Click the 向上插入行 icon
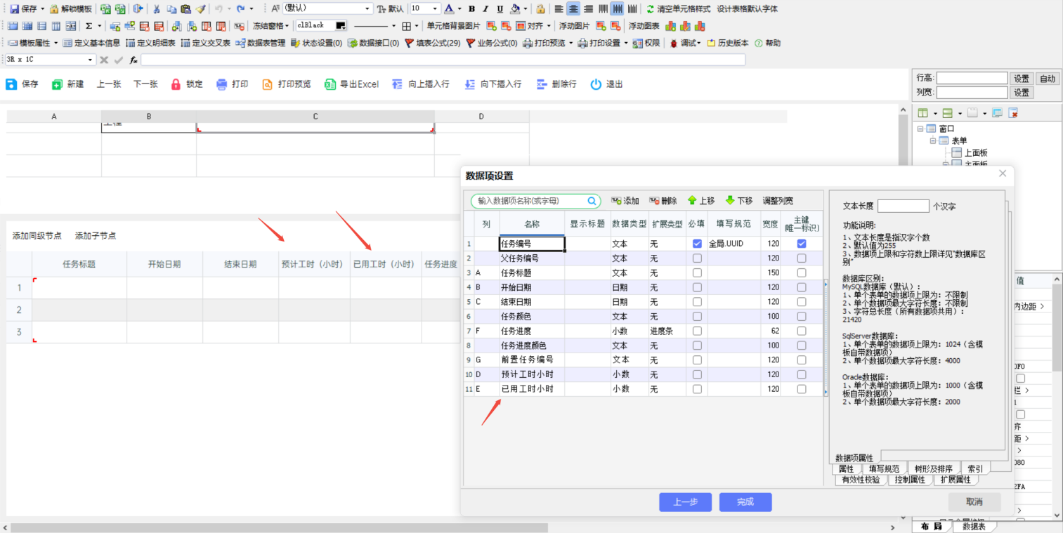Viewport: 1063px width, 533px height. 398,84
